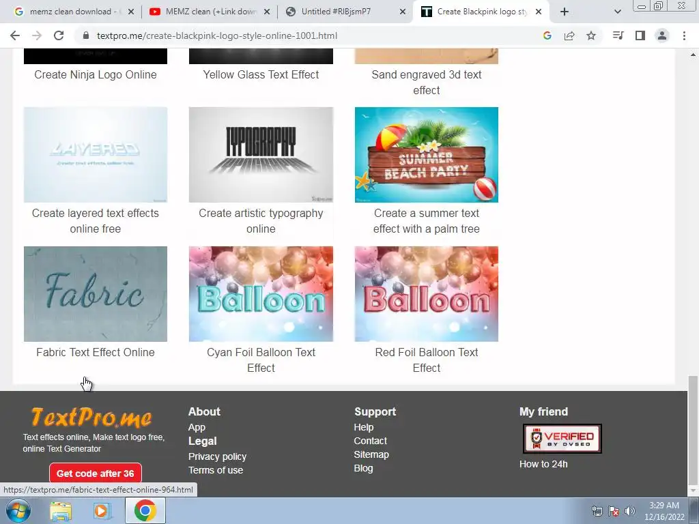View site info lock icon
The width and height of the screenshot is (699, 524).
coord(86,35)
